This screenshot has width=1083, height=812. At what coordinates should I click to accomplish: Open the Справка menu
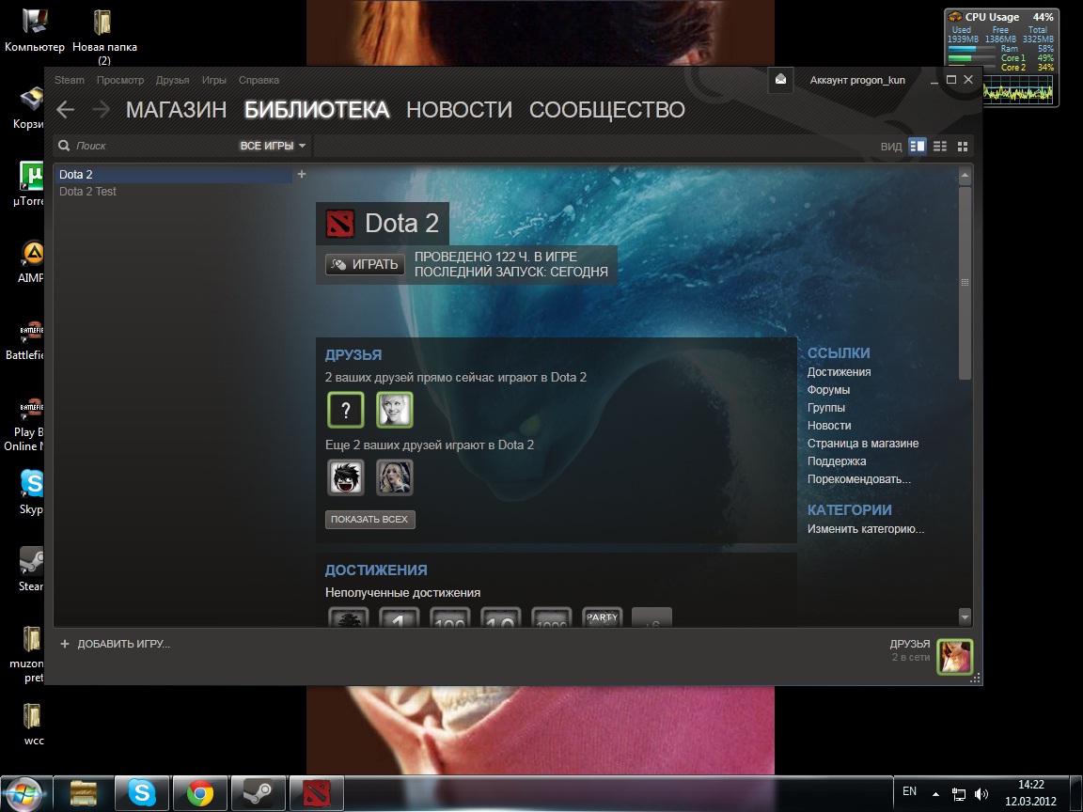click(259, 80)
